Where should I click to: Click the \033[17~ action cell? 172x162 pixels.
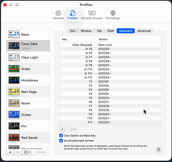point(104,102)
